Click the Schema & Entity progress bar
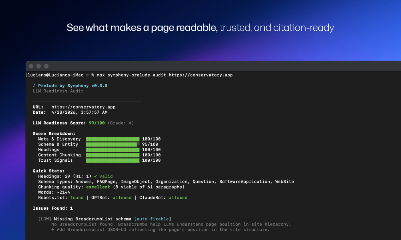401x240 pixels. coord(113,144)
